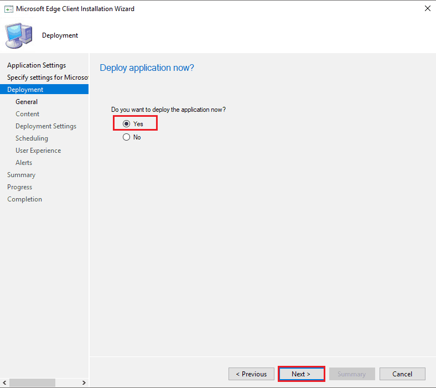This screenshot has height=388, width=436.
Task: Select the highlighted Deployment step
Action: pyautogui.click(x=44, y=90)
